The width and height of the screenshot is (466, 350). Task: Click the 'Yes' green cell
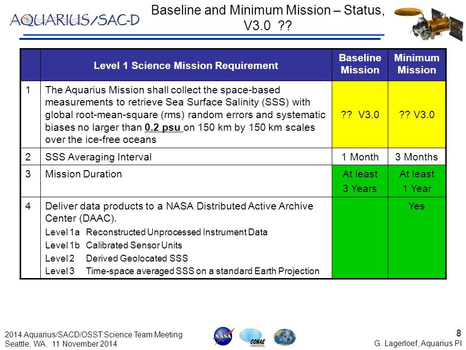point(416,238)
